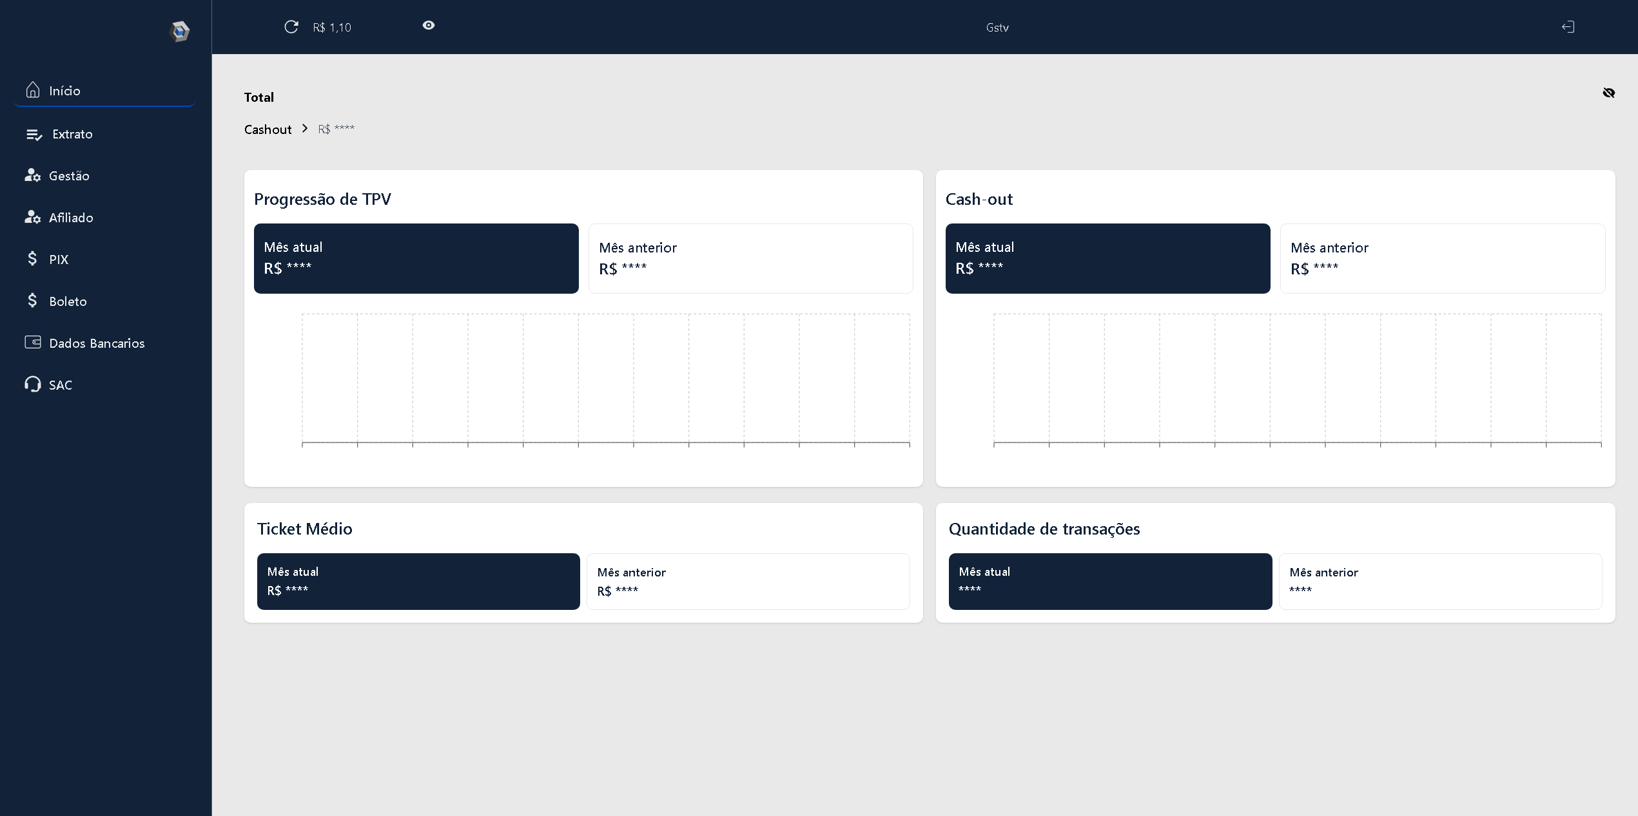The height and width of the screenshot is (816, 1638).
Task: Click Mês anterior under Ticket Médio
Action: 748,581
